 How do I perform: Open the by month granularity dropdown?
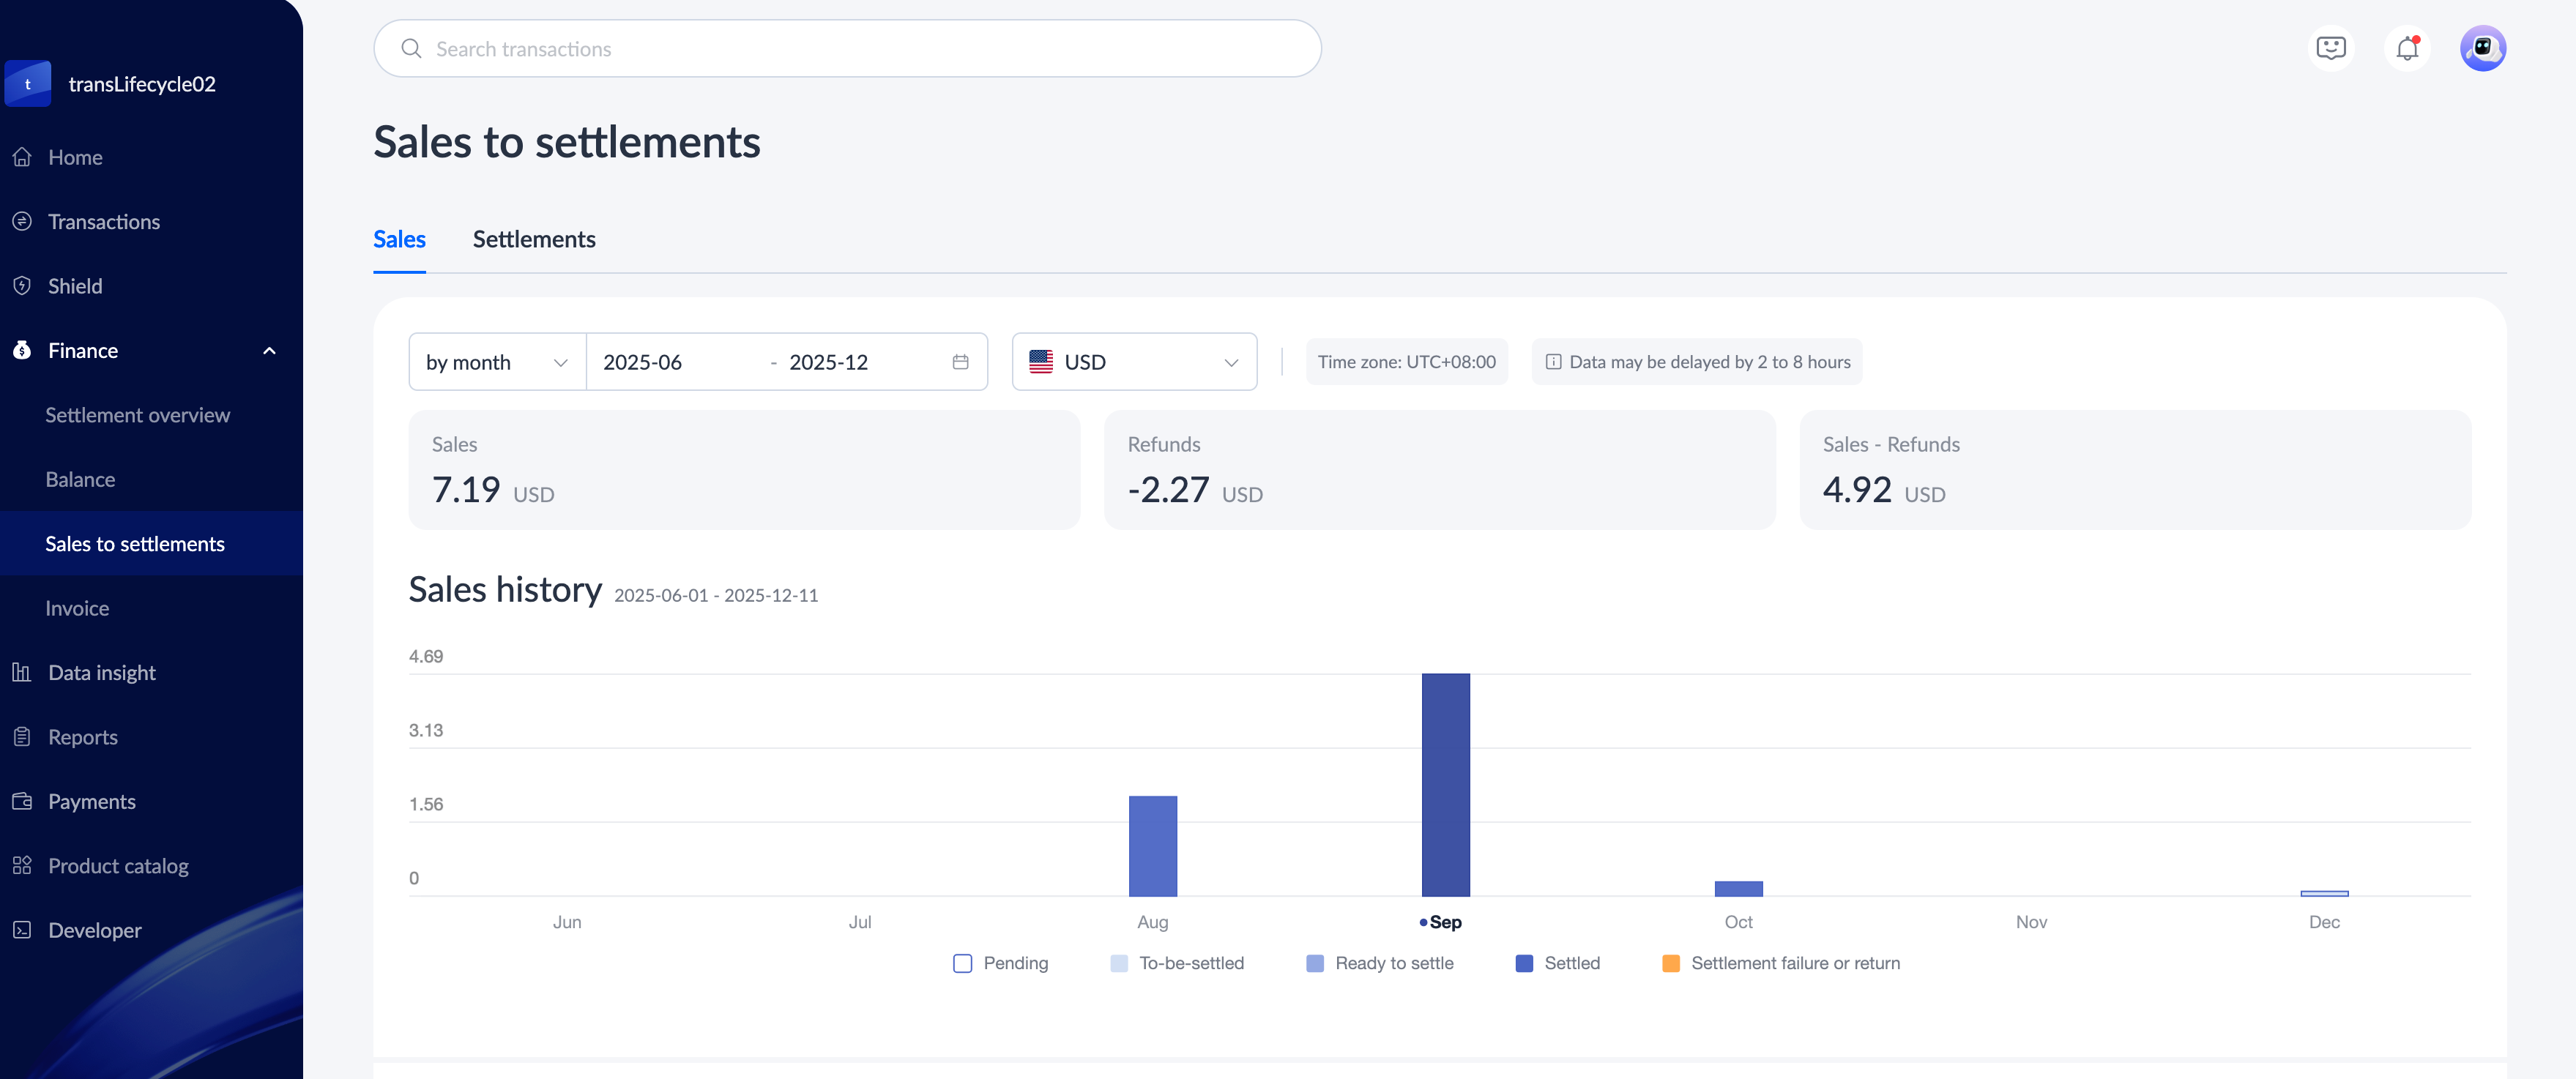click(x=497, y=362)
